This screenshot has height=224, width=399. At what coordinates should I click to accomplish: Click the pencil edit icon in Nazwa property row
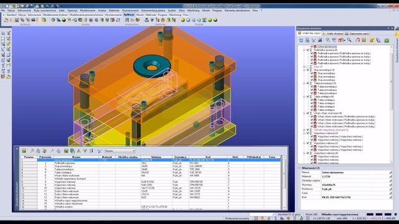pyautogui.click(x=391, y=172)
